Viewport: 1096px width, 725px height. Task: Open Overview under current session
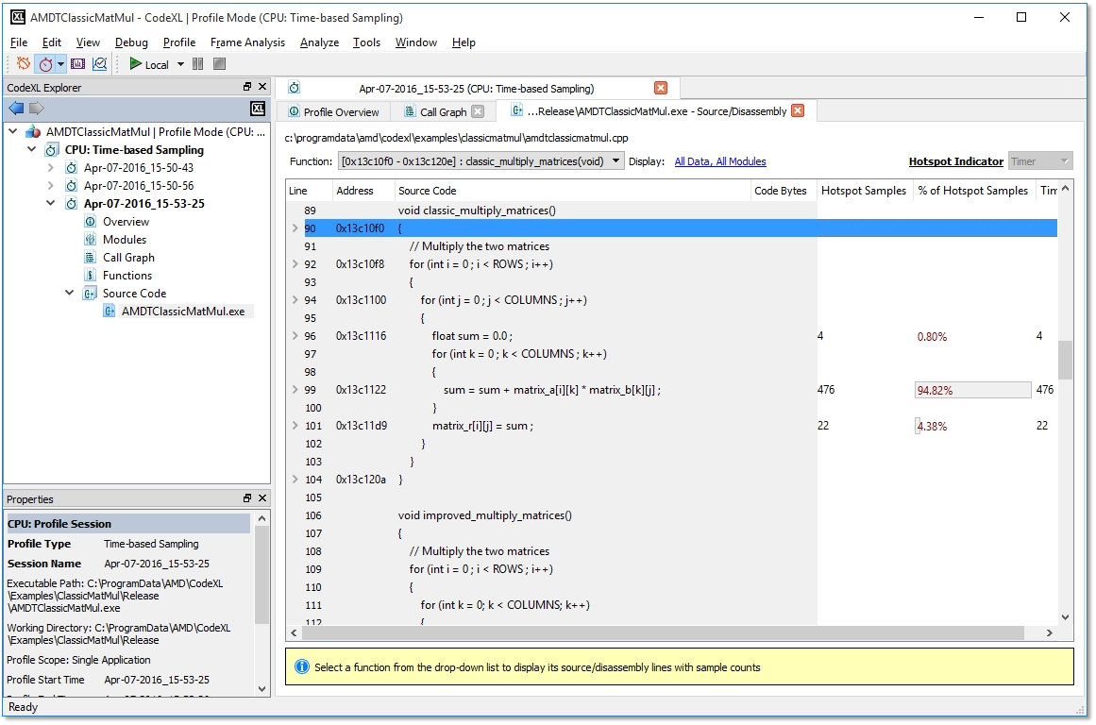pyautogui.click(x=126, y=222)
